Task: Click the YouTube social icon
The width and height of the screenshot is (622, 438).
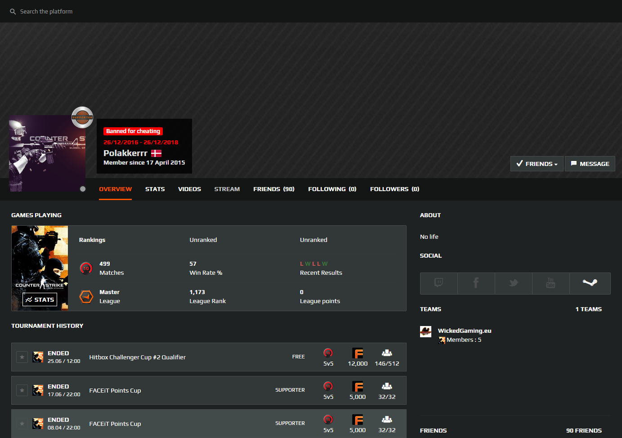Action: coord(551,283)
